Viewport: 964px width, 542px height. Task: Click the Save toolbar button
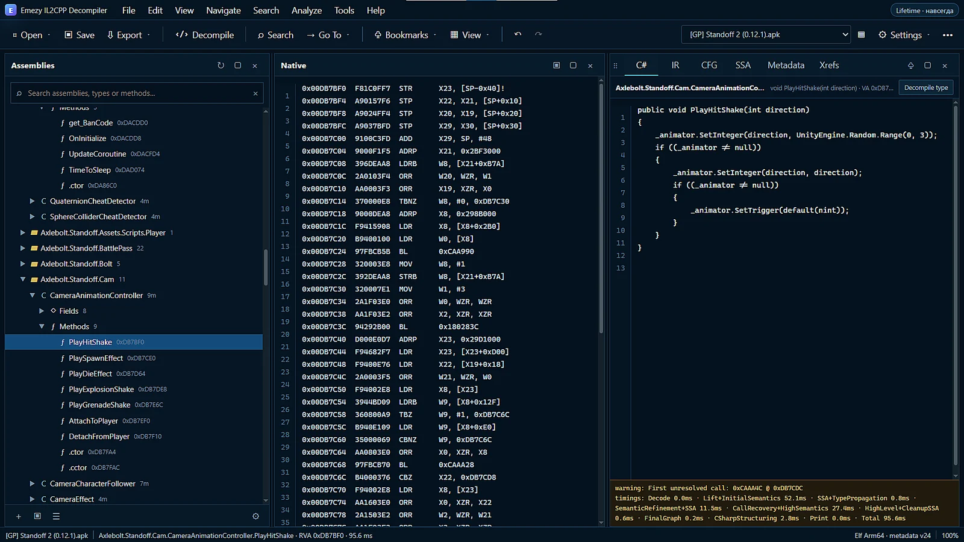80,35
